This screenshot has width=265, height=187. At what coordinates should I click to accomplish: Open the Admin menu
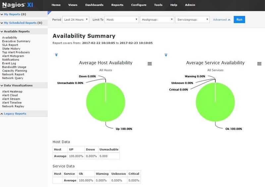(190, 5)
